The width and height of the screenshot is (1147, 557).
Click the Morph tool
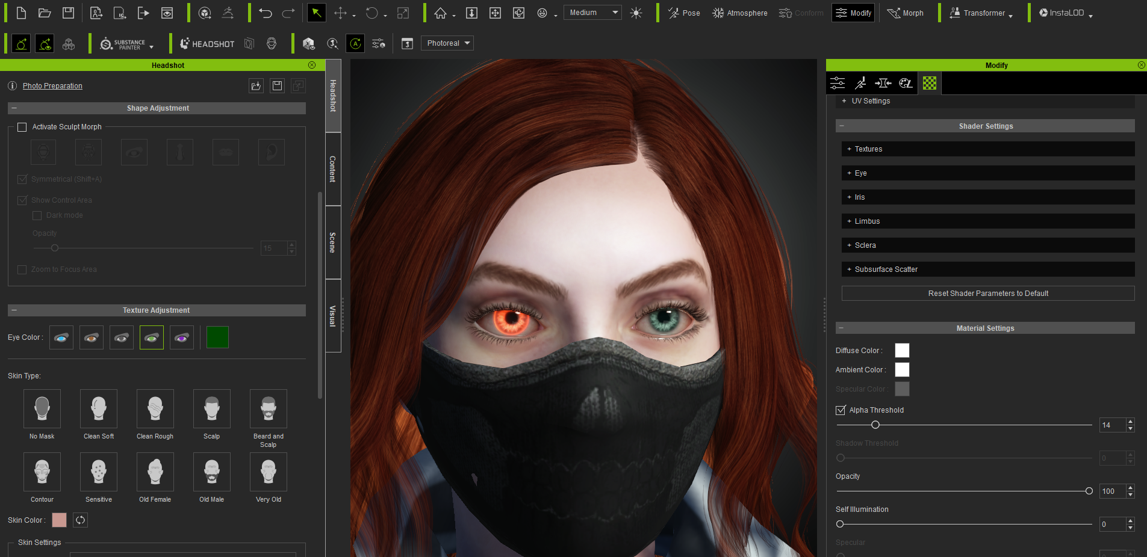pyautogui.click(x=906, y=13)
